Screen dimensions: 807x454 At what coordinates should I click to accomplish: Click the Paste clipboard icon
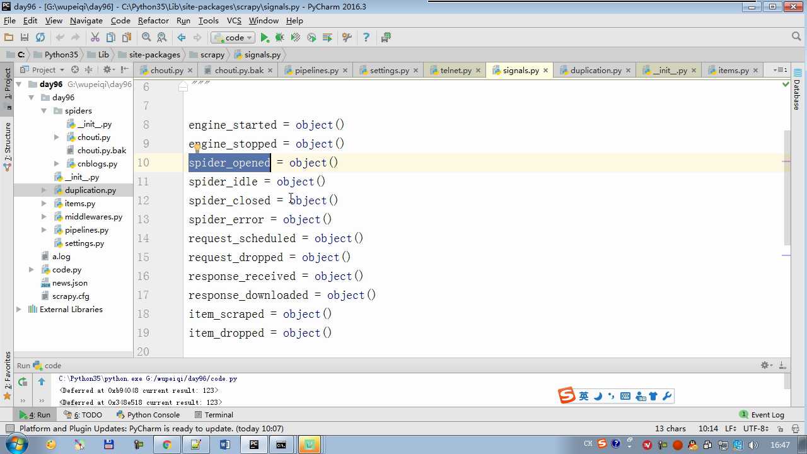[127, 38]
